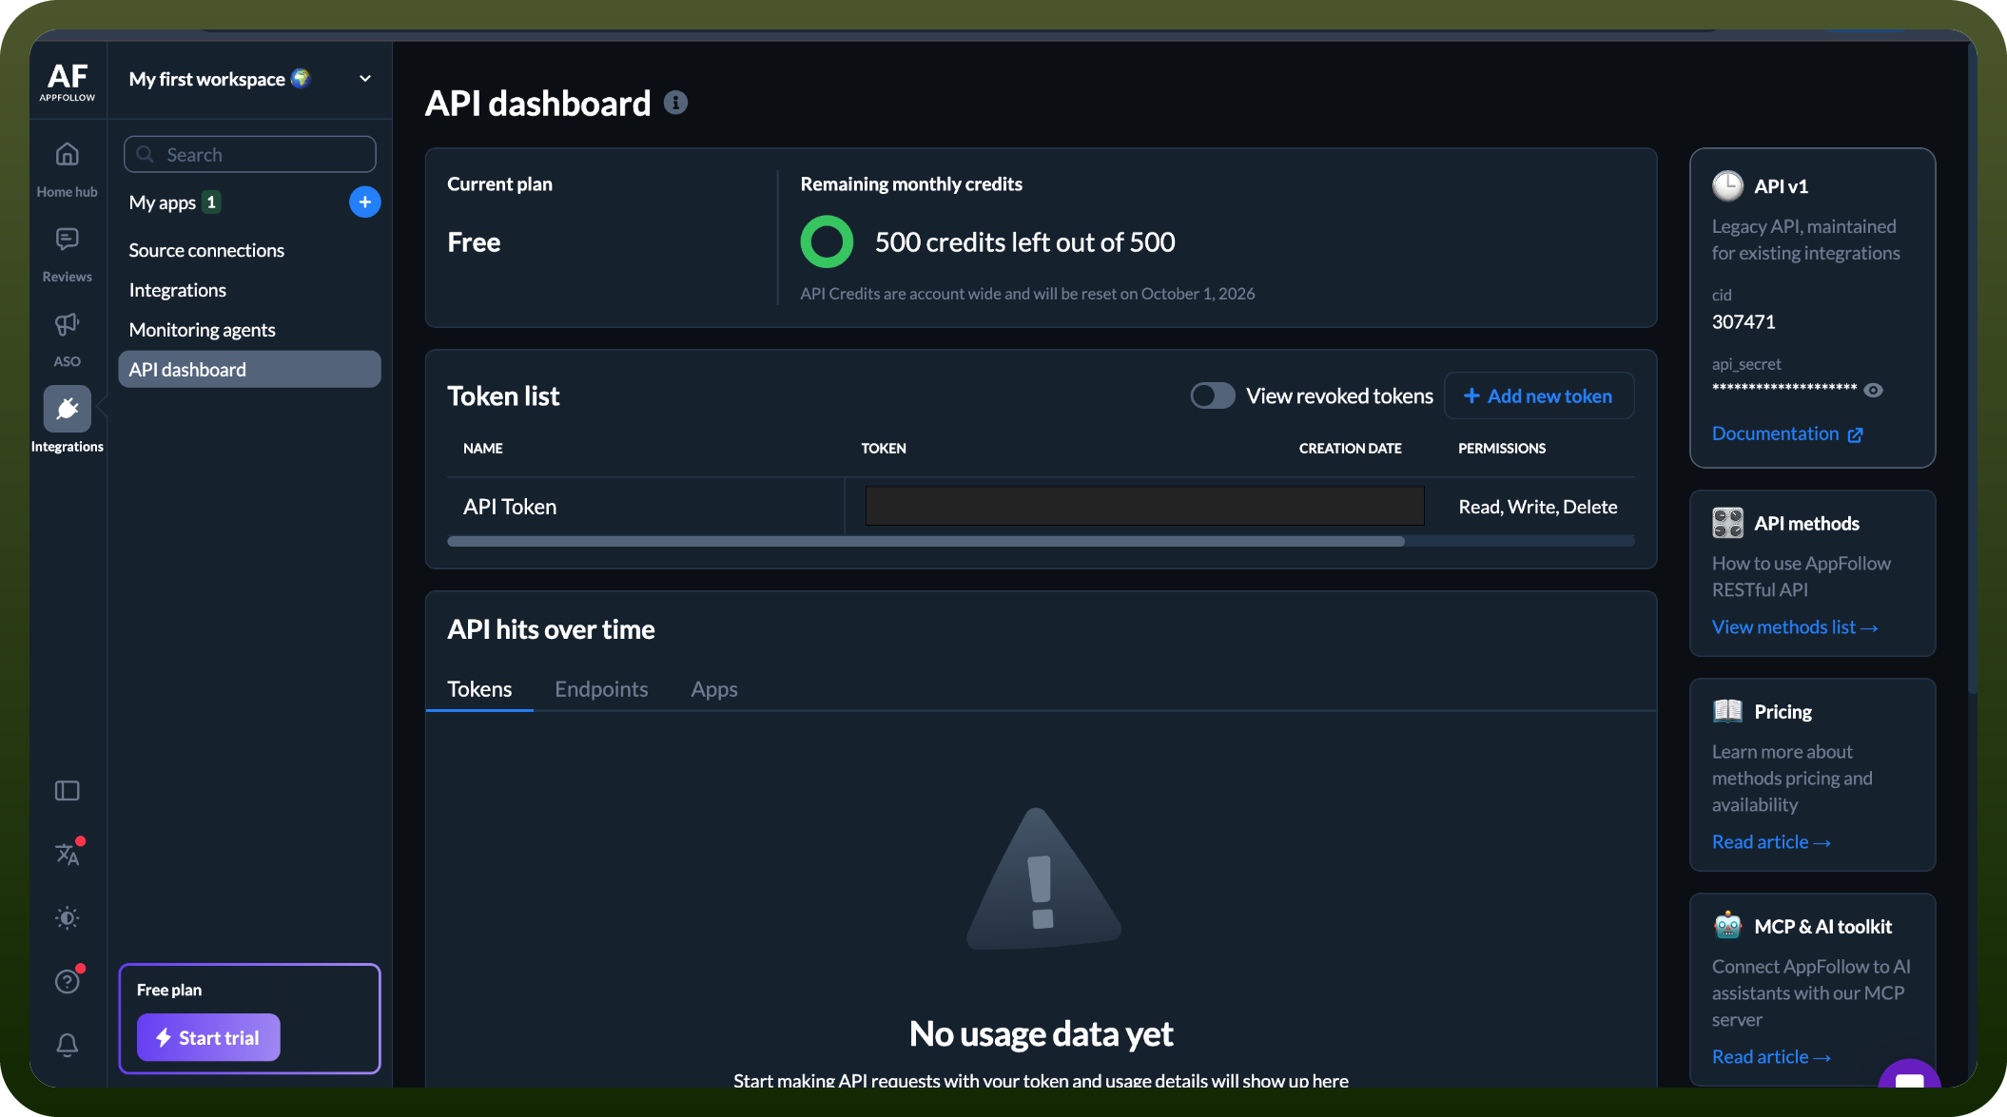Click the TOKEN column header

point(884,448)
